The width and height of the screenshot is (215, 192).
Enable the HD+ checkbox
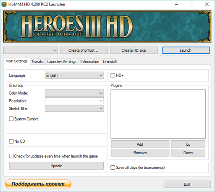(x=113, y=75)
